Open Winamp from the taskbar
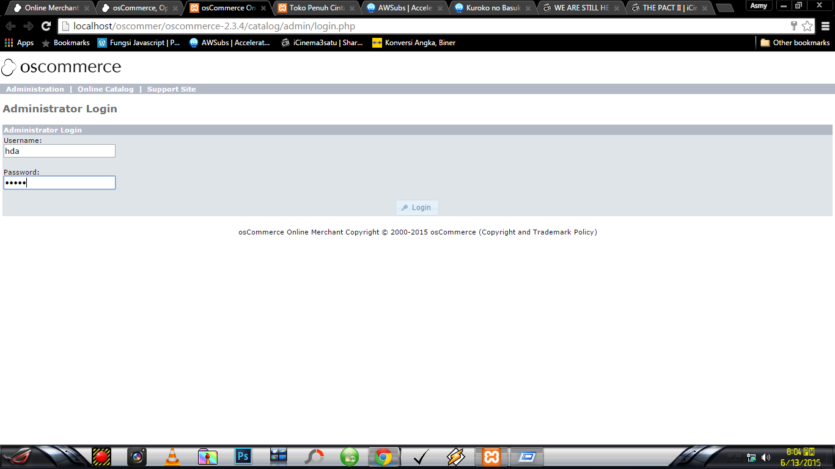The height and width of the screenshot is (469, 835). point(456,457)
